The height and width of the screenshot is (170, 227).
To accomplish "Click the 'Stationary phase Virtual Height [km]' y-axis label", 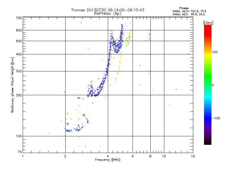I will (x=12, y=85).
